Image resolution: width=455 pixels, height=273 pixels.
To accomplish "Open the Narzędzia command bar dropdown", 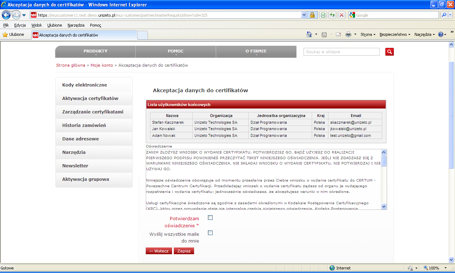I will click(425, 34).
